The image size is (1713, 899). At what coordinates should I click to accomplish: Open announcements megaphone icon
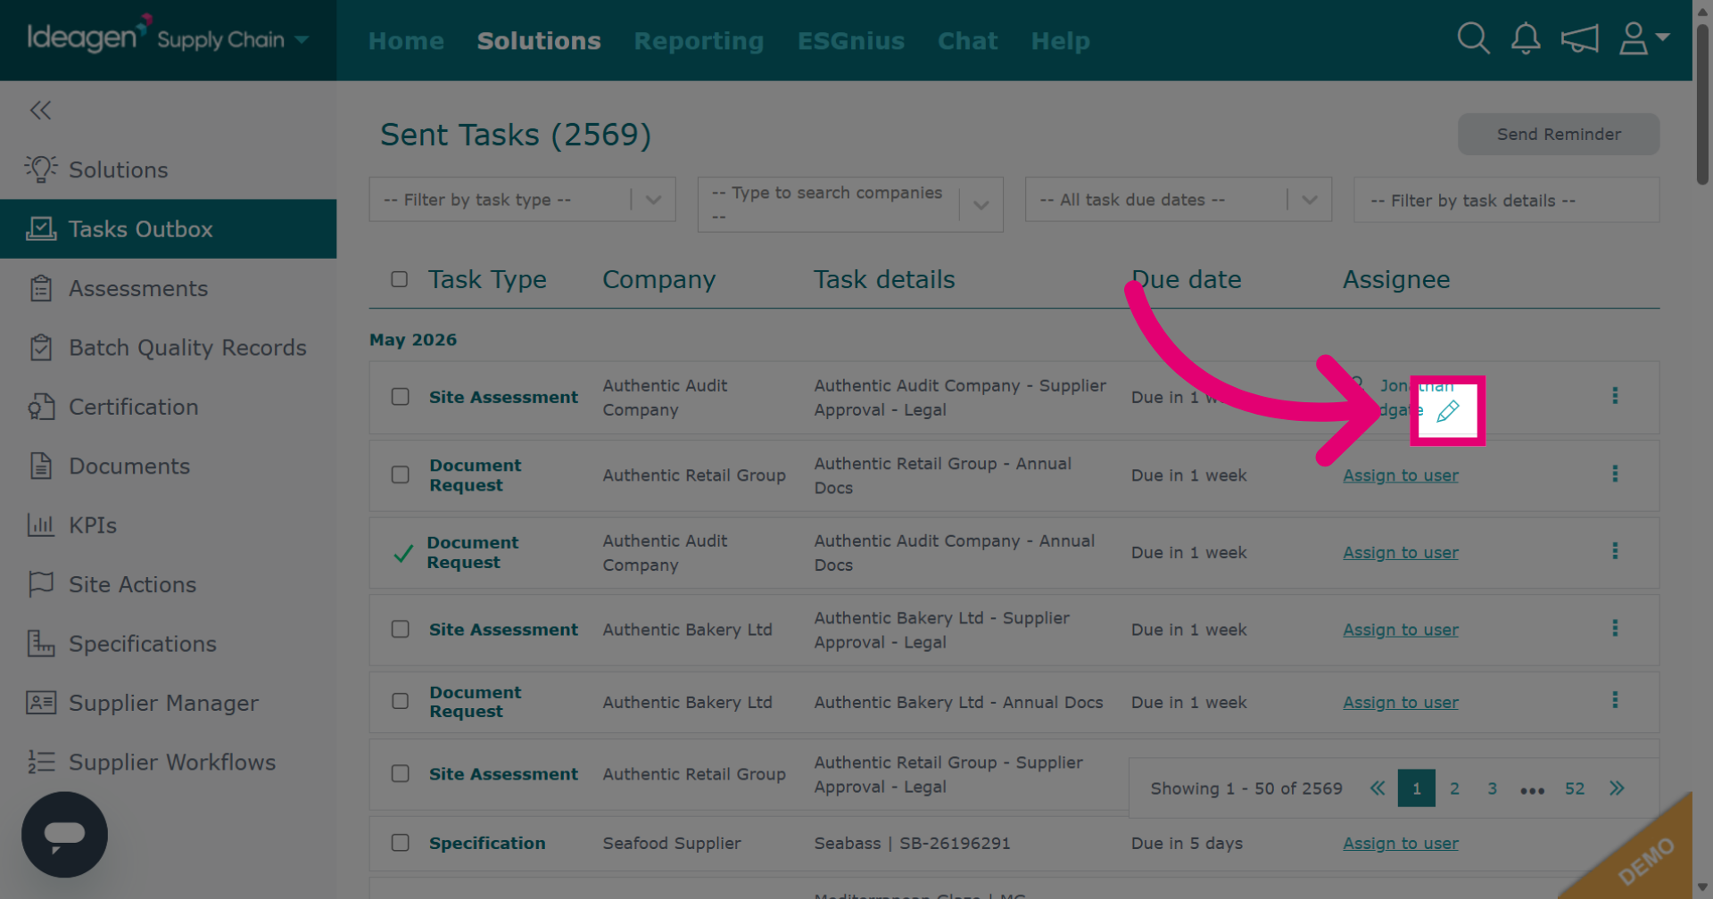1579,38
